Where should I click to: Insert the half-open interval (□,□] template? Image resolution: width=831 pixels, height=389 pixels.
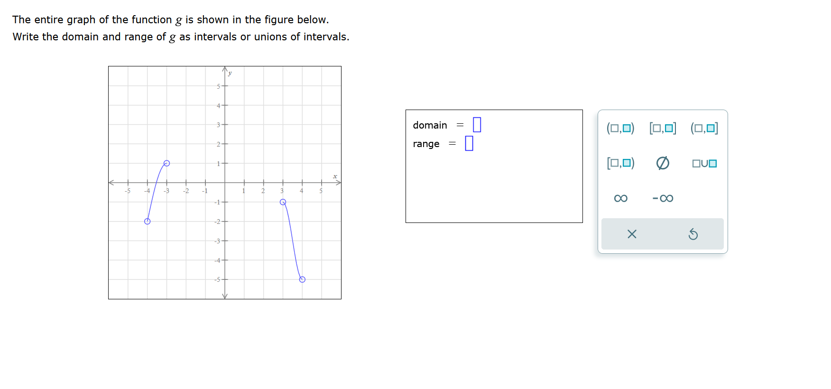(704, 128)
